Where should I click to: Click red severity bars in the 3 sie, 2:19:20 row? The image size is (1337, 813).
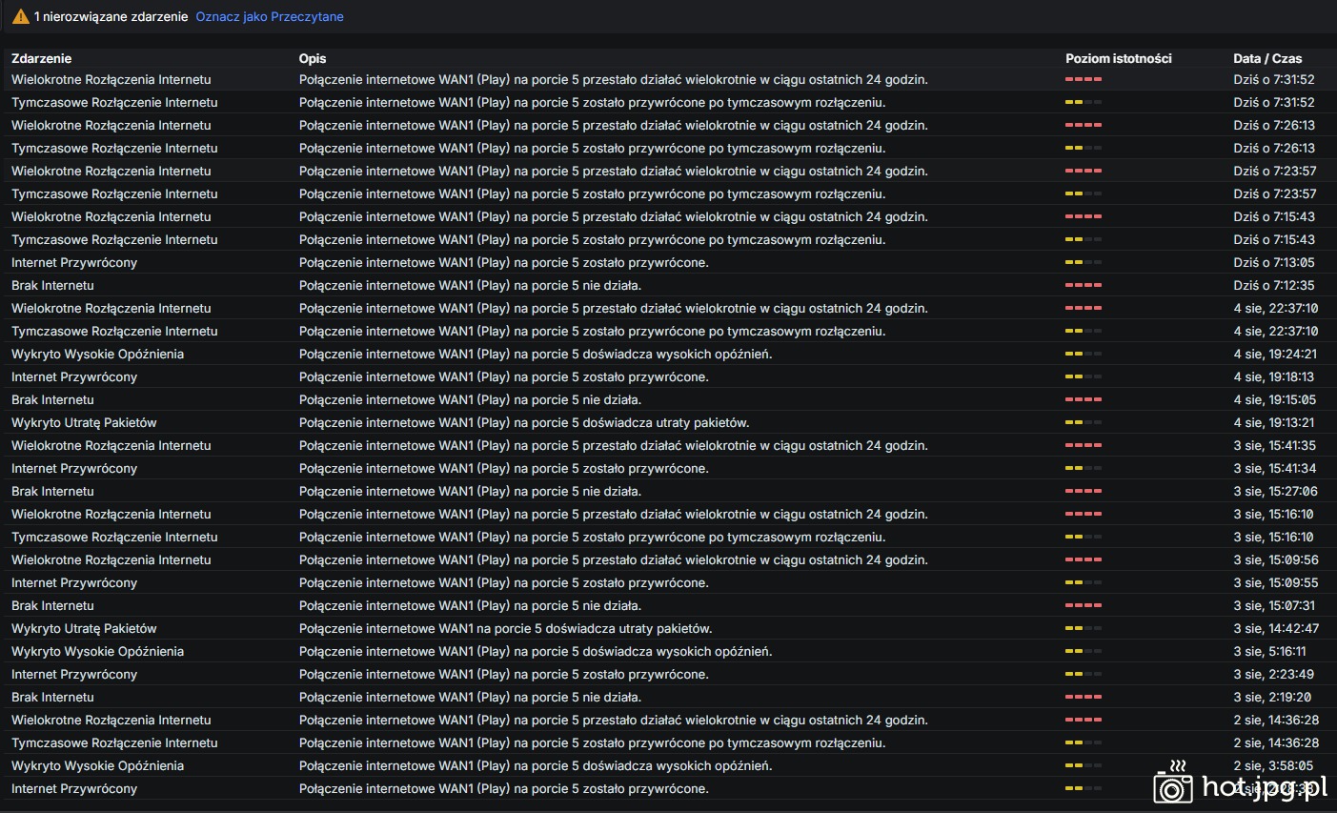click(x=1084, y=697)
